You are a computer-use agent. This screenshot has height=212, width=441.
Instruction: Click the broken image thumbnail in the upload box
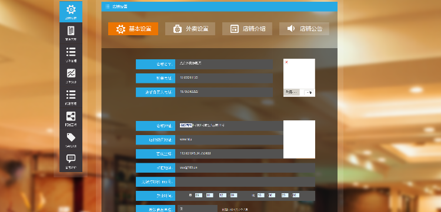point(286,62)
